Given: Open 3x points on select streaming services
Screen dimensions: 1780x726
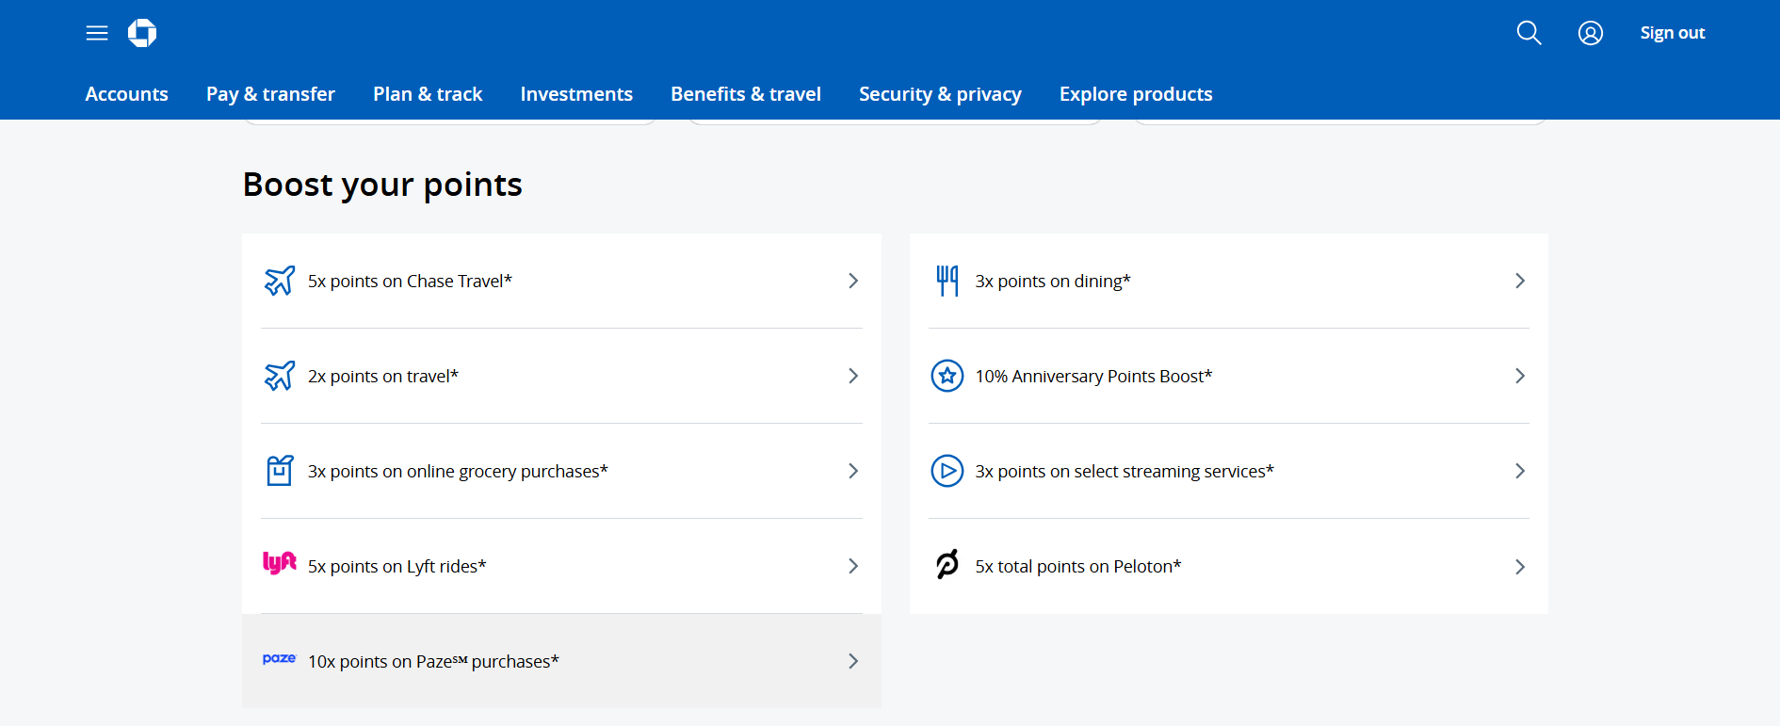Looking at the screenshot, I should coord(1228,471).
